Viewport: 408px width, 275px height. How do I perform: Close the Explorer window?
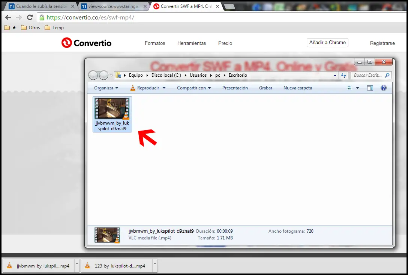tap(384, 62)
